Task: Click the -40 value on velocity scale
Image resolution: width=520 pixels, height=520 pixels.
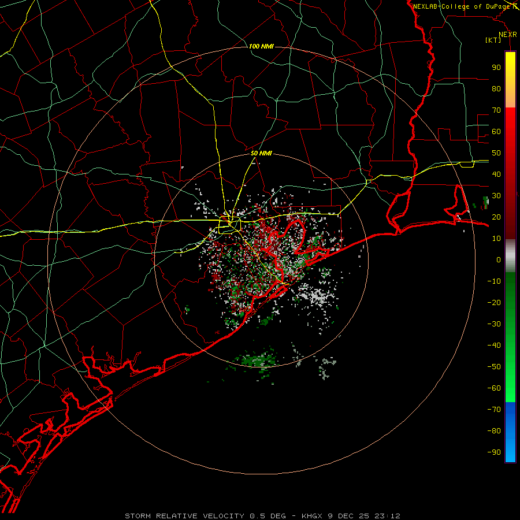Action: (x=494, y=346)
